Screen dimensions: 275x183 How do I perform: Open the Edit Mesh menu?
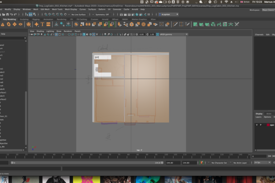click(x=45, y=9)
